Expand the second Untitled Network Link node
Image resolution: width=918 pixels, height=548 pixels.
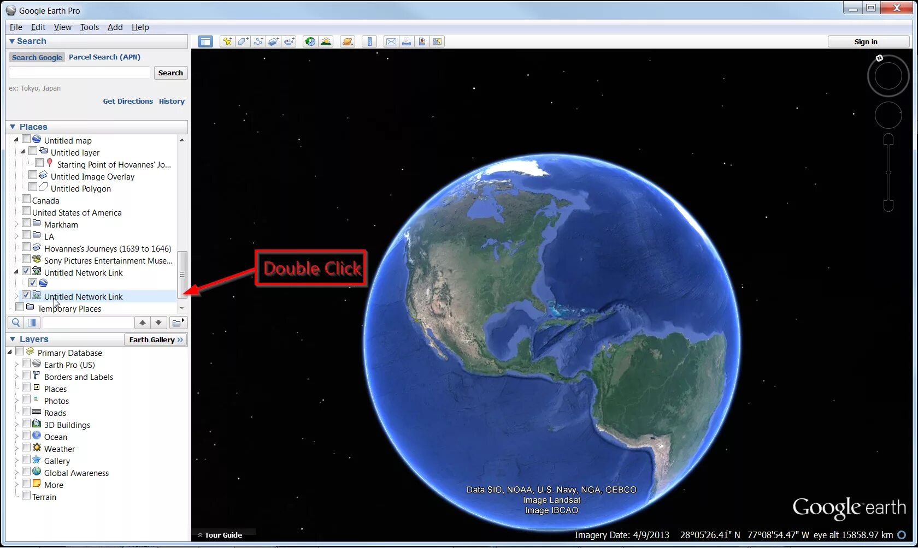pyautogui.click(x=16, y=296)
